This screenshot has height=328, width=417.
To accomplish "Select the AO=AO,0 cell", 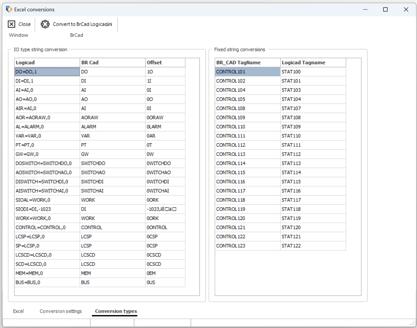I will 47,99.
